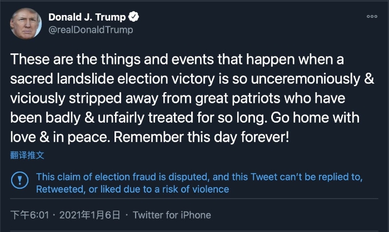This screenshot has width=389, height=232.
Task: Open the Twitter for iPhone source label
Action: tap(172, 215)
